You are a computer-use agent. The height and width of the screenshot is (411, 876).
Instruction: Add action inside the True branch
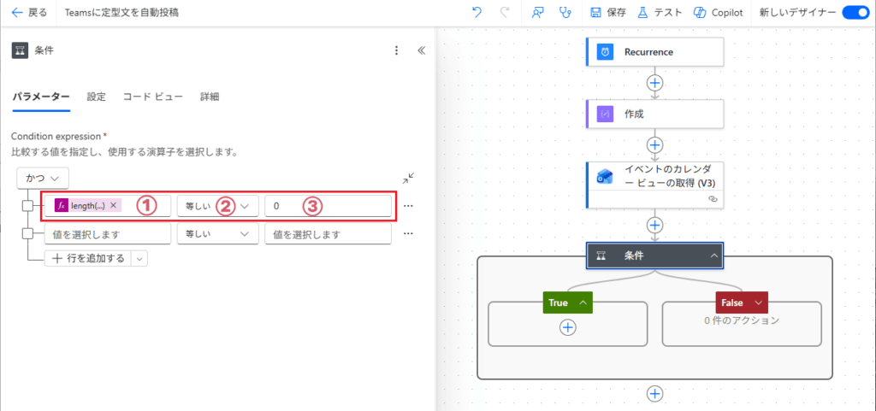click(x=568, y=326)
